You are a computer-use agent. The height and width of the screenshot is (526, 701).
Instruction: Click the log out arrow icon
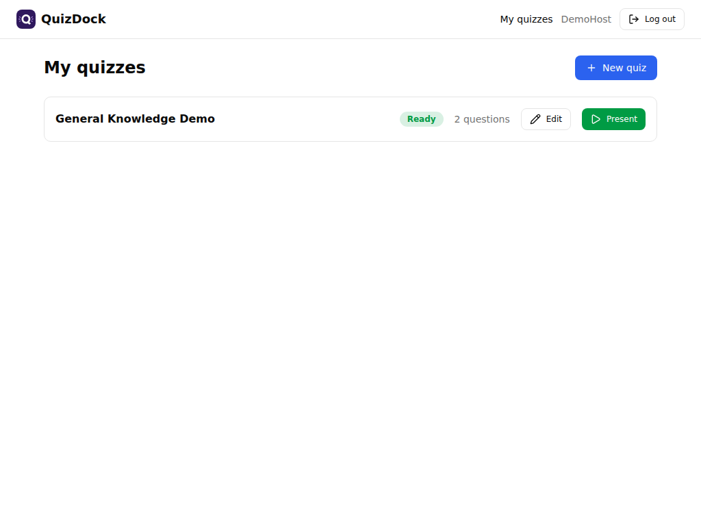[633, 19]
